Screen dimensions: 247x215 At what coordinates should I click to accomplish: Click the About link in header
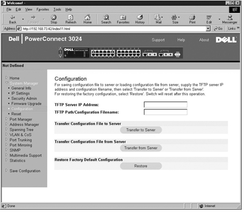[204, 40]
